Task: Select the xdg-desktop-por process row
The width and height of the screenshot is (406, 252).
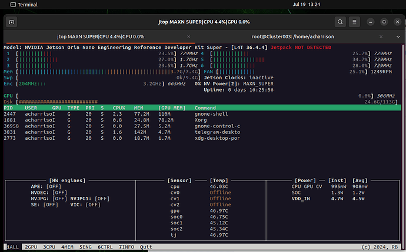Action: coord(202,138)
